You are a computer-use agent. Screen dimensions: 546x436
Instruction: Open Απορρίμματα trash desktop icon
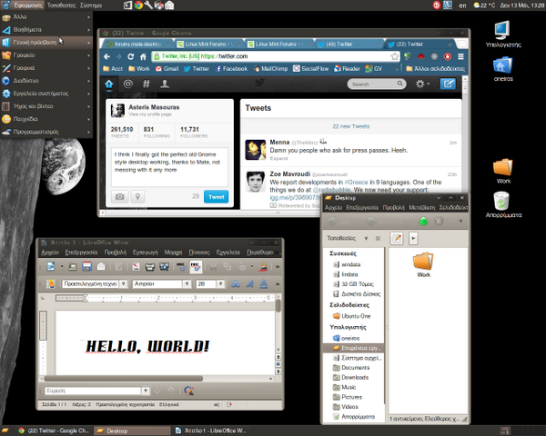pyautogui.click(x=503, y=204)
